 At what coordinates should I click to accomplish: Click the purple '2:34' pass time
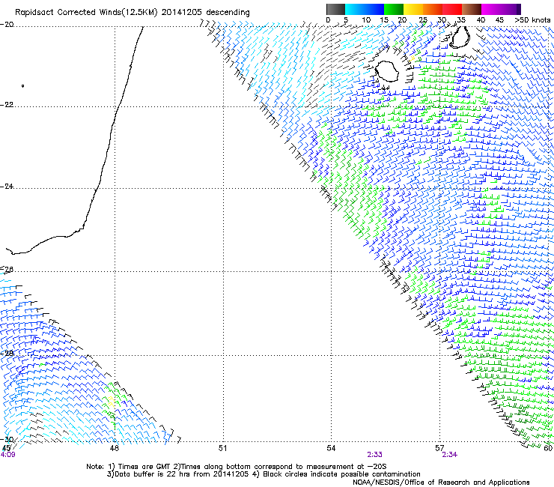449,455
